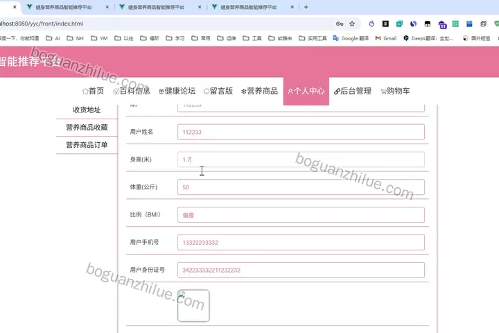
Task: Open the 后台管理 navigation link
Action: (x=353, y=91)
